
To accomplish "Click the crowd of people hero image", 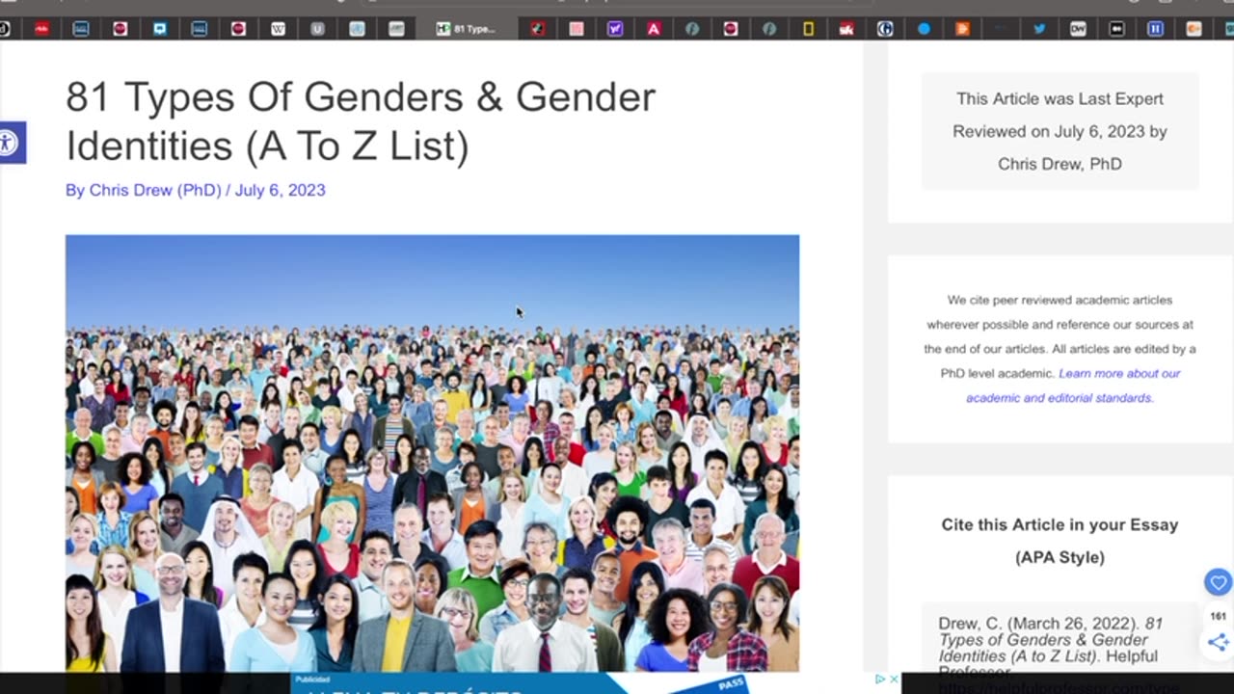I will tap(432, 453).
